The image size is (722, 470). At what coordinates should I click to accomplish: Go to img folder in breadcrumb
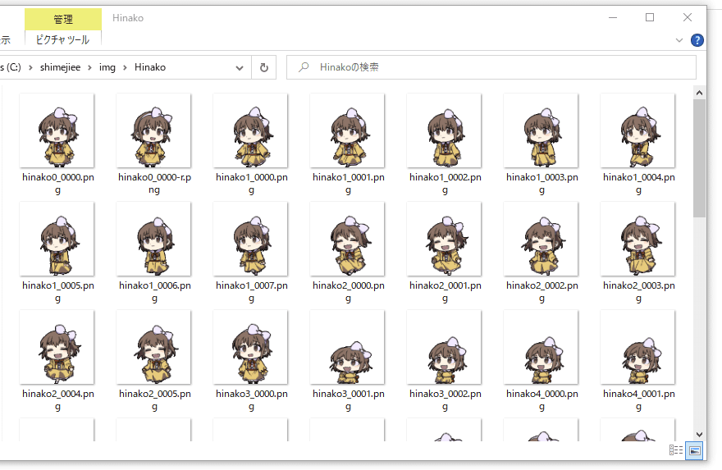tap(107, 67)
